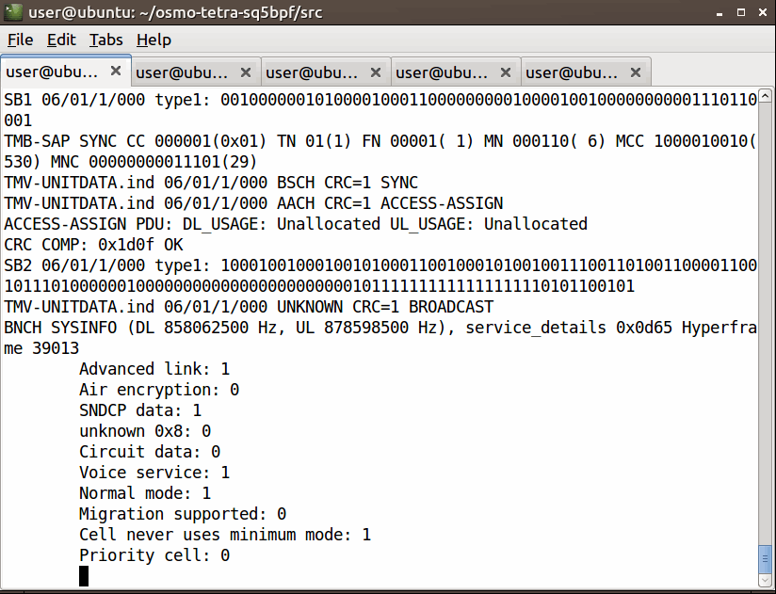Click the black terminal cursor block
This screenshot has width=776, height=594.
click(x=84, y=576)
